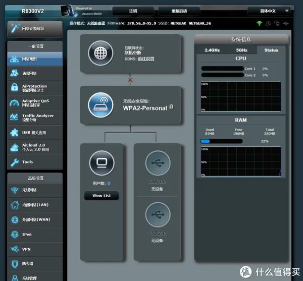
Task: Open the IPv6 globe icon
Action: 15,235
